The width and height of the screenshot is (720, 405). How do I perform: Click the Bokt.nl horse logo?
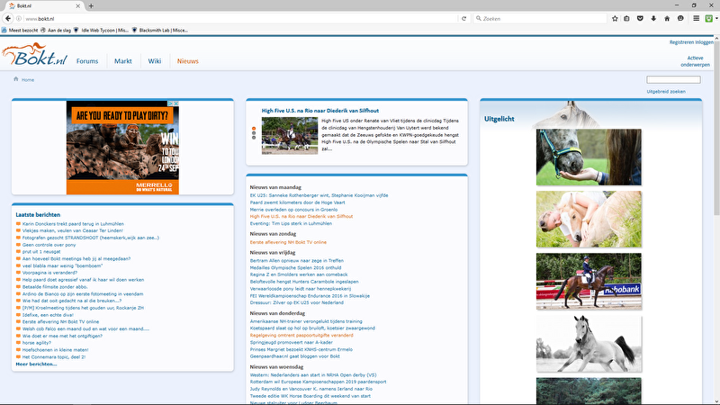point(34,55)
